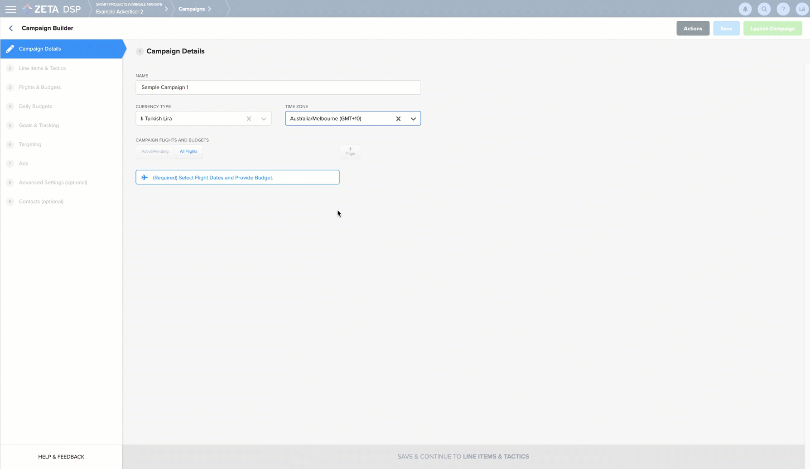
Task: Open the user profile avatar
Action: tap(801, 9)
